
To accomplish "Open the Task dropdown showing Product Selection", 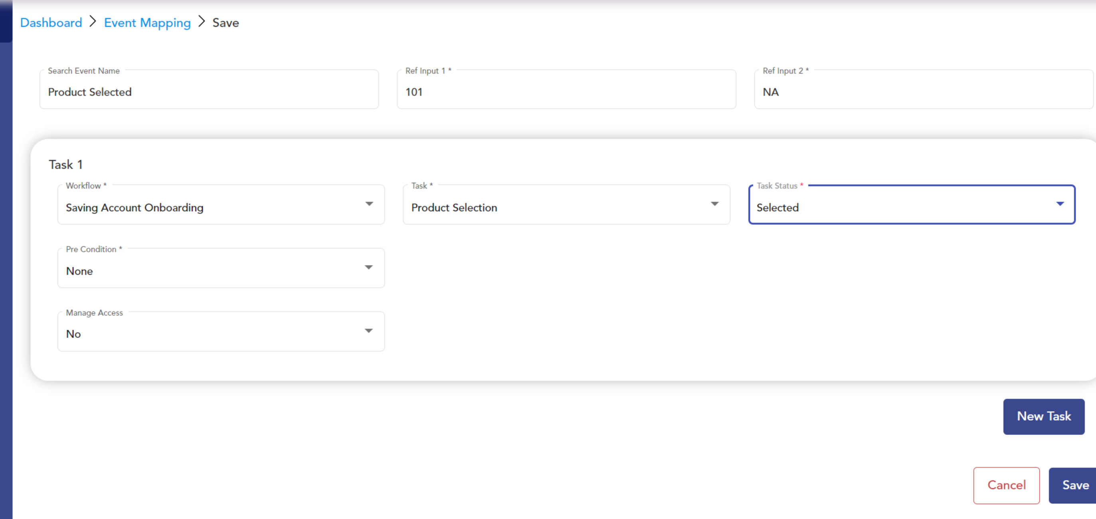I will click(566, 205).
